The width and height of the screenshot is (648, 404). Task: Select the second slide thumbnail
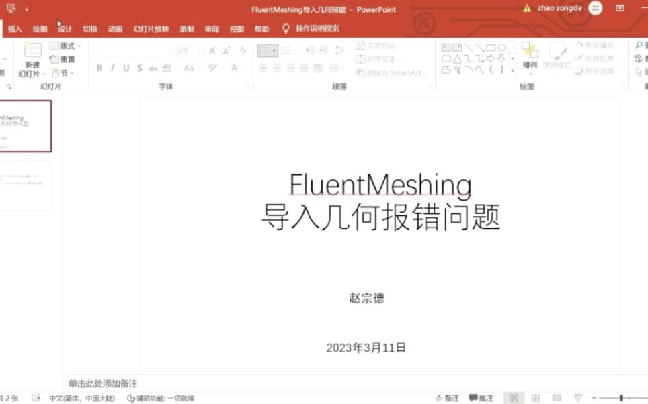tap(26, 186)
